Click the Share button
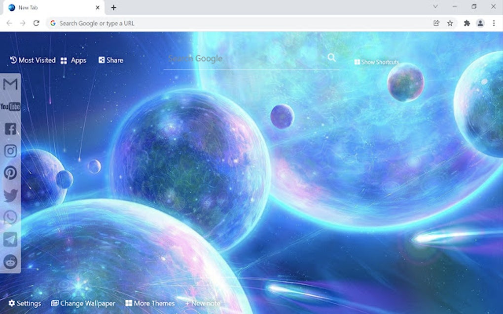The height and width of the screenshot is (314, 503). [110, 60]
